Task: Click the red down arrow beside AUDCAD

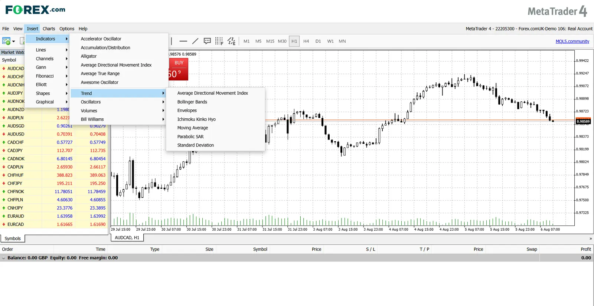Action: click(4, 69)
